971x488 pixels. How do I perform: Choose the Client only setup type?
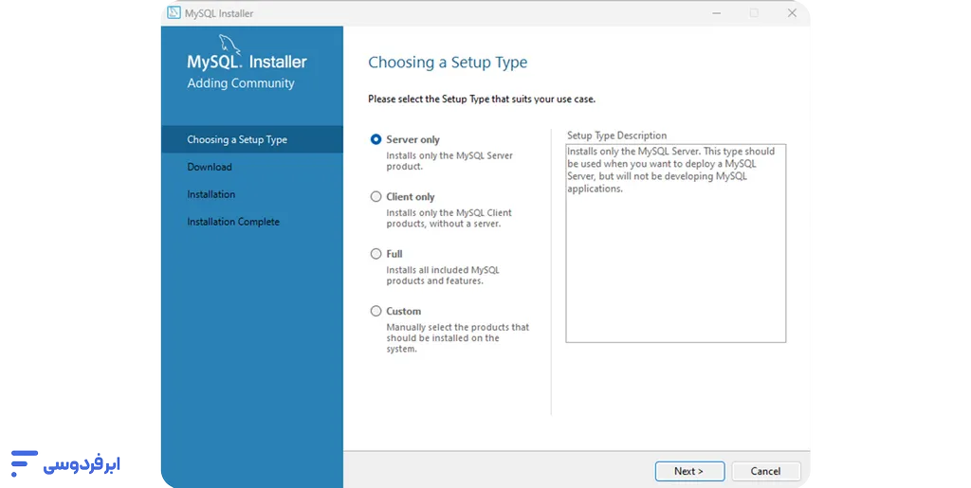click(376, 197)
